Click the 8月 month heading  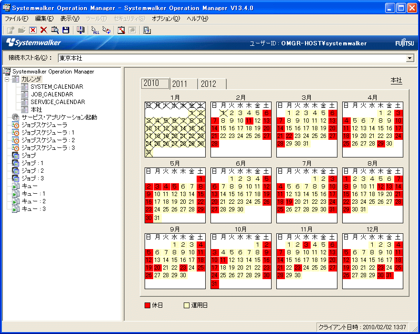click(372, 163)
